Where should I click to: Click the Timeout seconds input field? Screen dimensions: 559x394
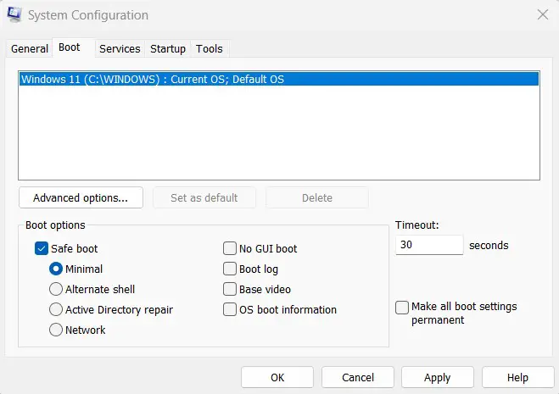[429, 246]
